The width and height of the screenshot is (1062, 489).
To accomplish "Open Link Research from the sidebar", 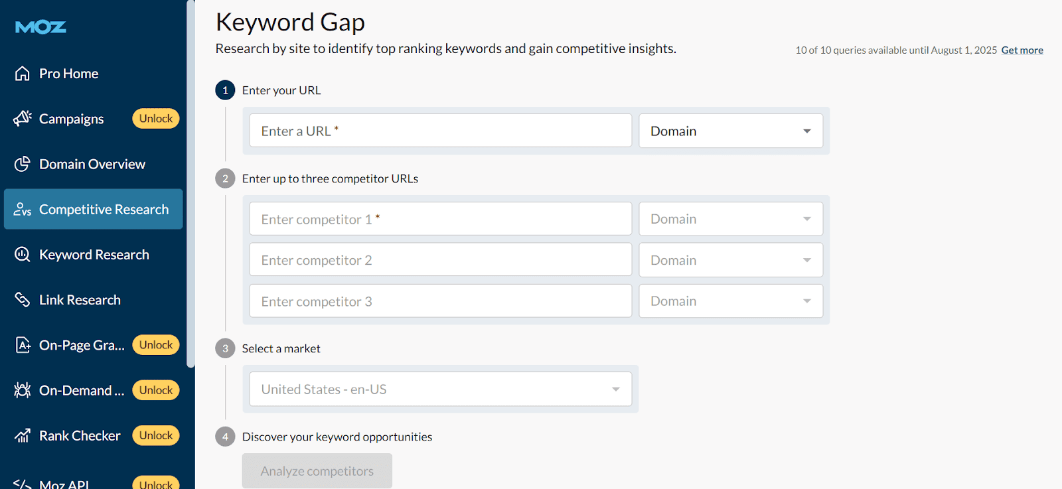I will point(80,300).
